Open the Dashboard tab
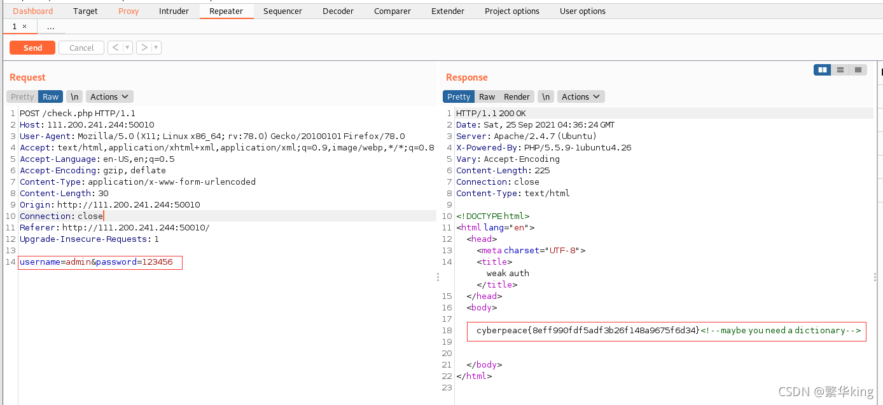This screenshot has height=405, width=883. [x=33, y=11]
